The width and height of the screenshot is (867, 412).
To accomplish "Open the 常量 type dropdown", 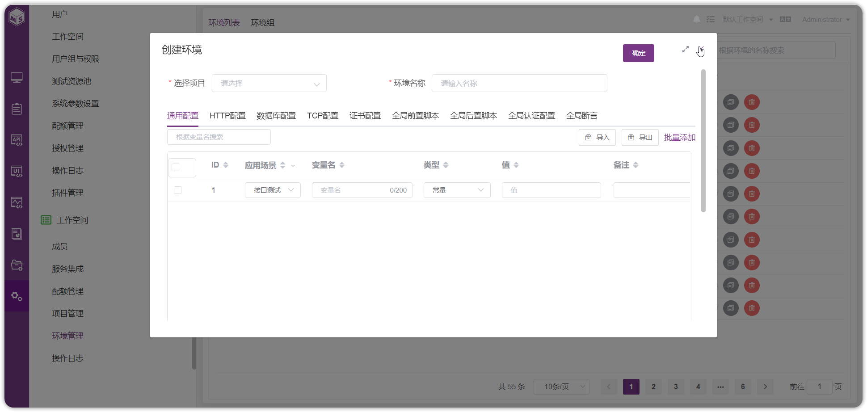I will (x=457, y=190).
